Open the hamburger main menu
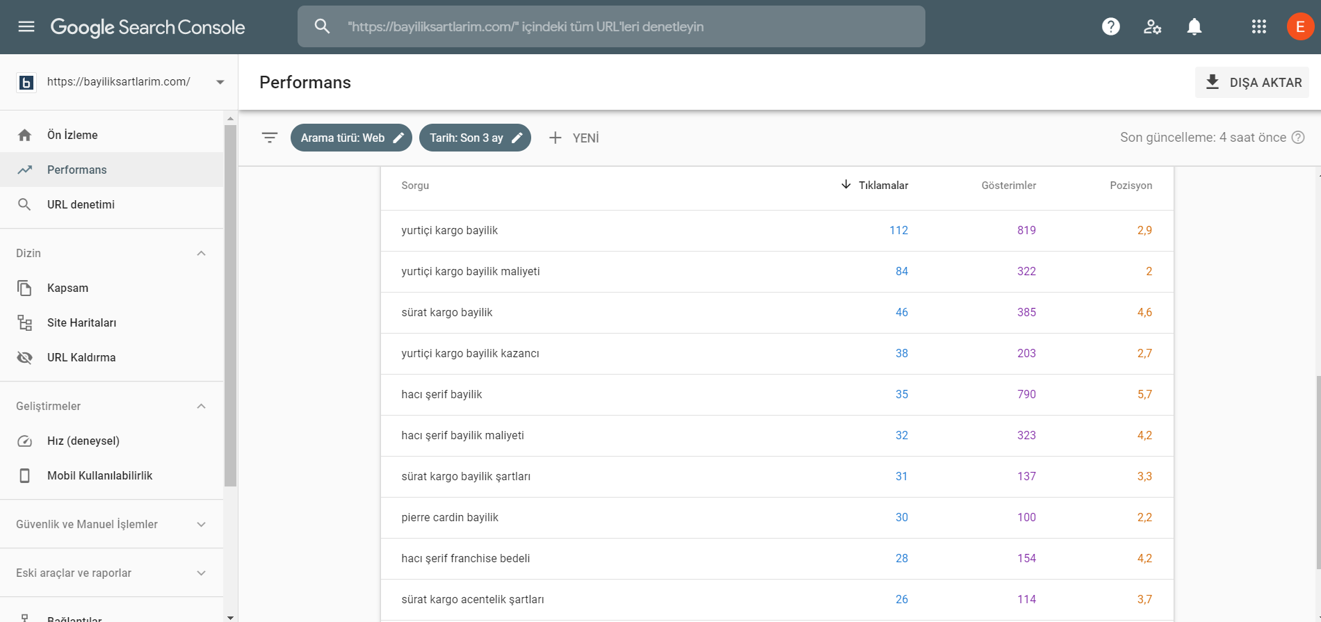This screenshot has height=622, width=1321. 26,26
